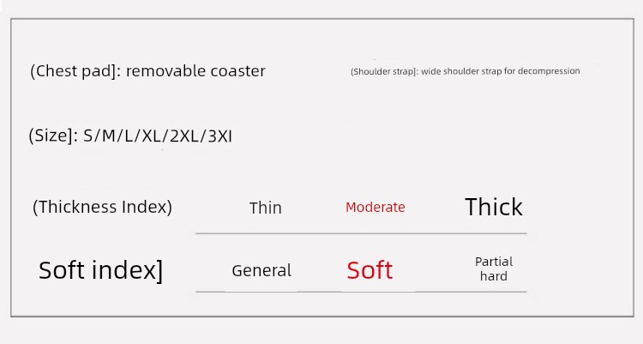Choose the Partial hard softness option
The height and width of the screenshot is (344, 643).
tap(493, 269)
